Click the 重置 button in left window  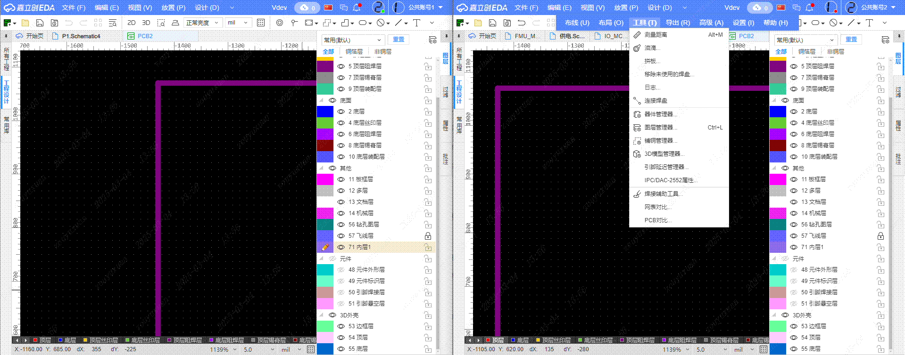399,40
